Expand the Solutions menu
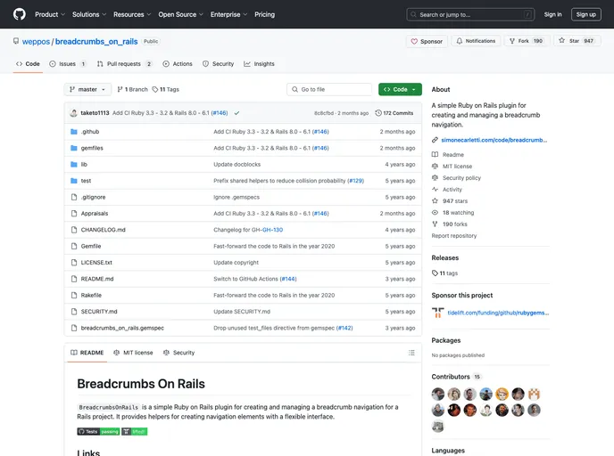614x456 pixels. [89, 14]
